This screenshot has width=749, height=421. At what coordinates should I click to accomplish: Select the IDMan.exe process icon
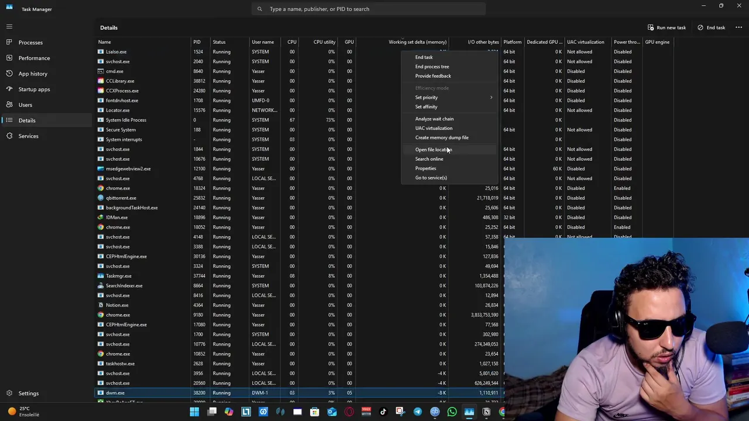[x=101, y=218]
